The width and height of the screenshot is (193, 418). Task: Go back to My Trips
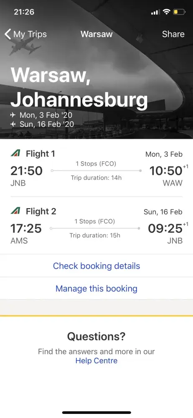(25, 34)
